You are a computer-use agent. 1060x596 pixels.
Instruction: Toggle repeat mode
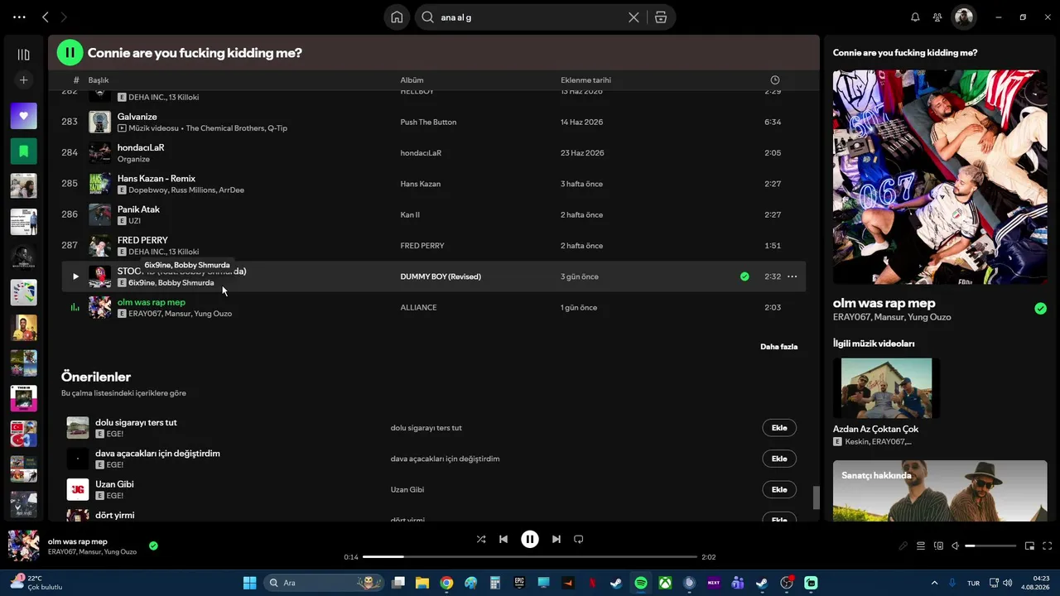click(x=579, y=539)
